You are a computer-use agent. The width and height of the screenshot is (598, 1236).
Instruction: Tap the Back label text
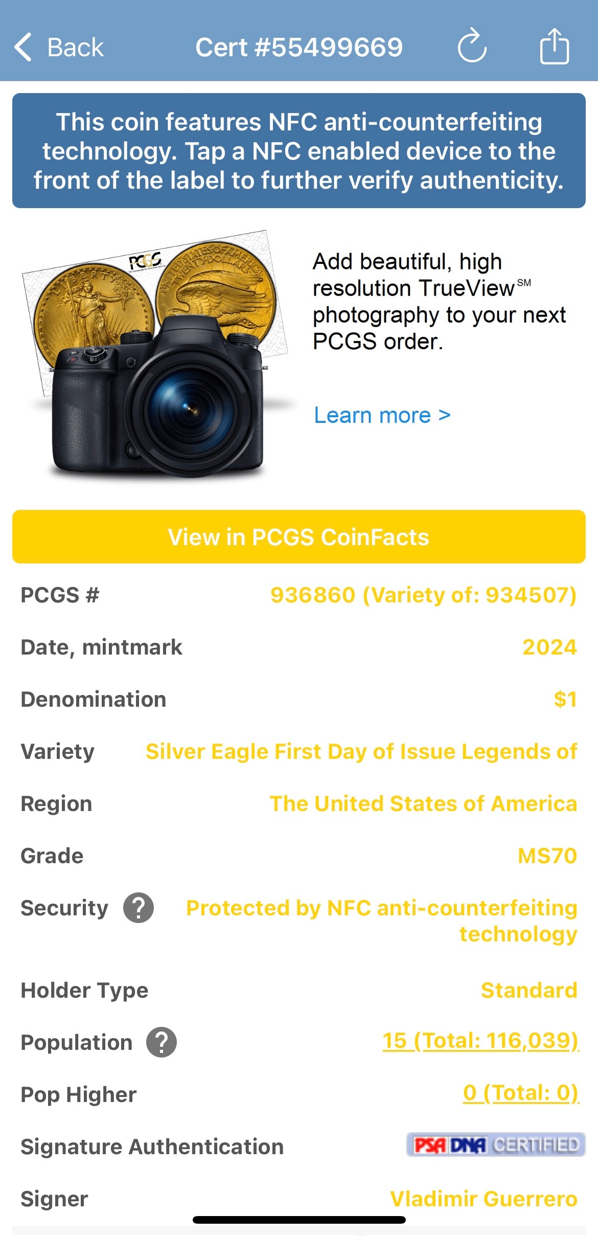click(x=75, y=47)
